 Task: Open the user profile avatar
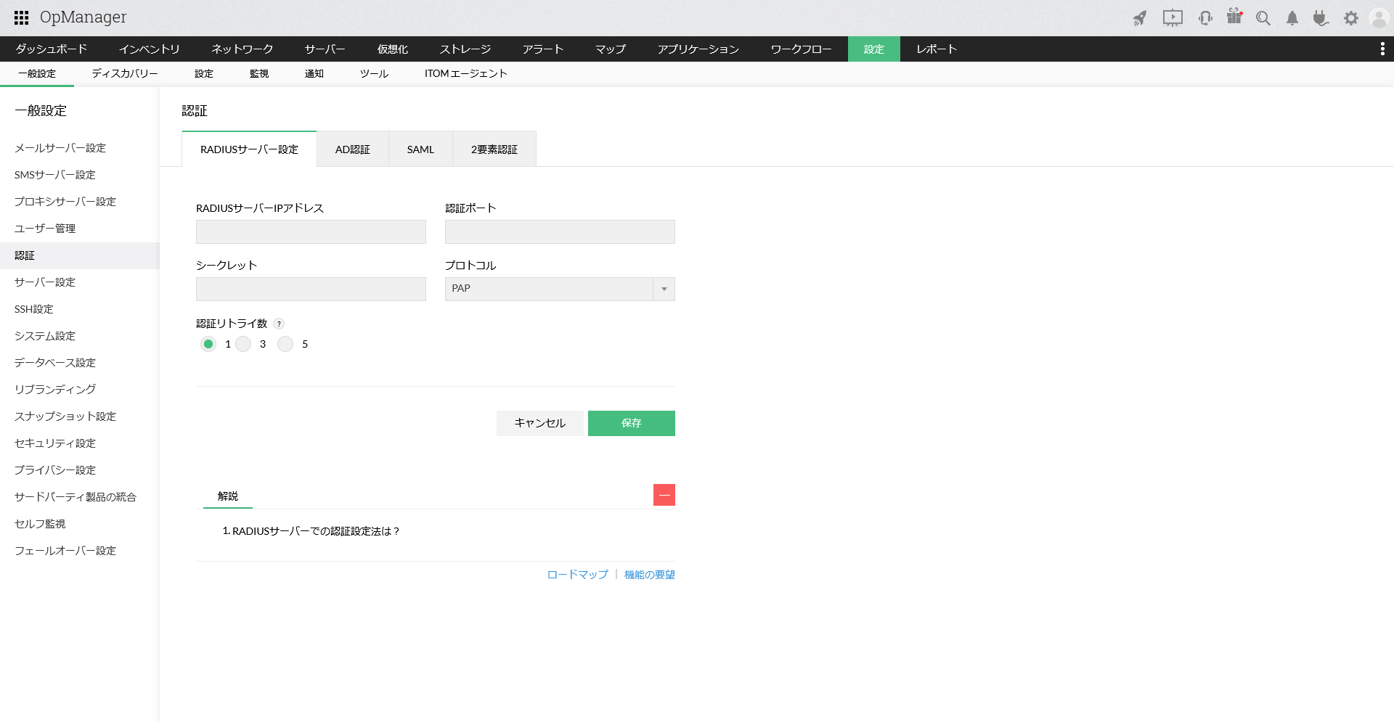[1379, 18]
